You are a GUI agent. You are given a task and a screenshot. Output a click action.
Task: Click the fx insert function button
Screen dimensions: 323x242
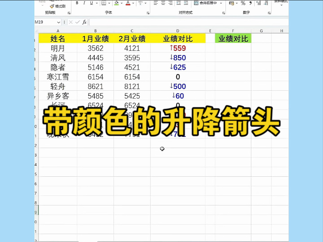point(84,22)
